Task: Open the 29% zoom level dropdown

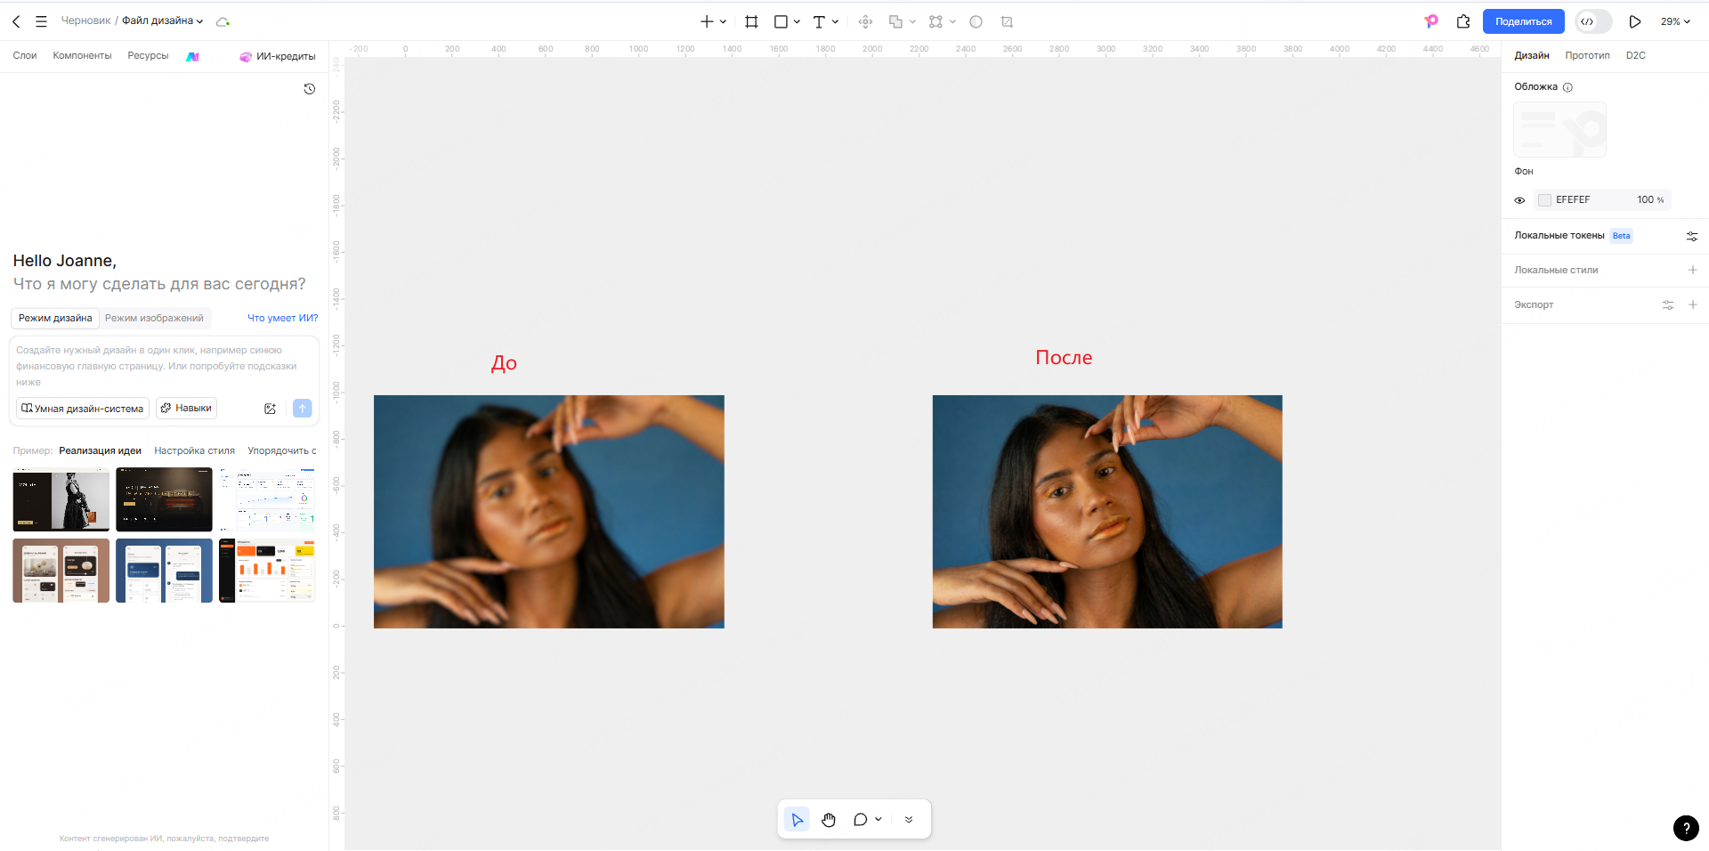Action: tap(1675, 21)
